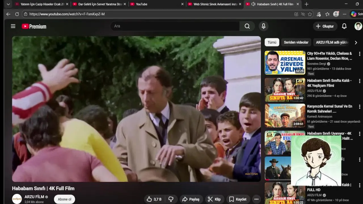Click the Oluştur create button
Viewport: 363px width, 204px height.
click(x=325, y=26)
